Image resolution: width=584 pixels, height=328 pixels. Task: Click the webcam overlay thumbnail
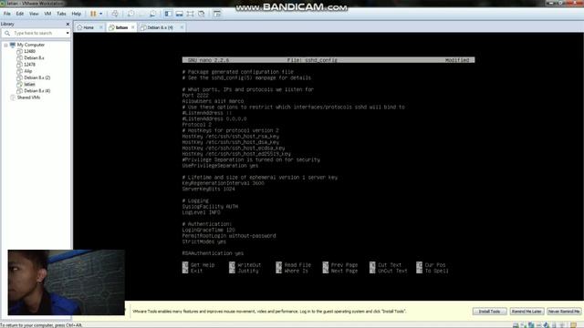[66, 282]
